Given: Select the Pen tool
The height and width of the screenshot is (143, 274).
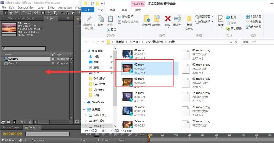Looking at the screenshot, I should (x=48, y=13).
